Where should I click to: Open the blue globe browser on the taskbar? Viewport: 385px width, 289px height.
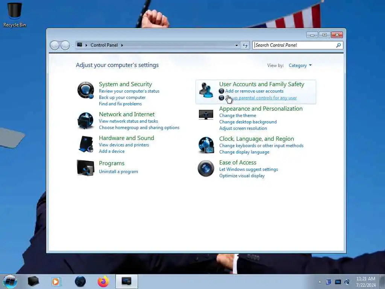[x=80, y=281]
